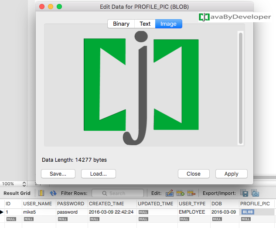The width and height of the screenshot is (276, 228).
Task: Click the NULL USER_NAME cell in new row
Action: pos(39,219)
